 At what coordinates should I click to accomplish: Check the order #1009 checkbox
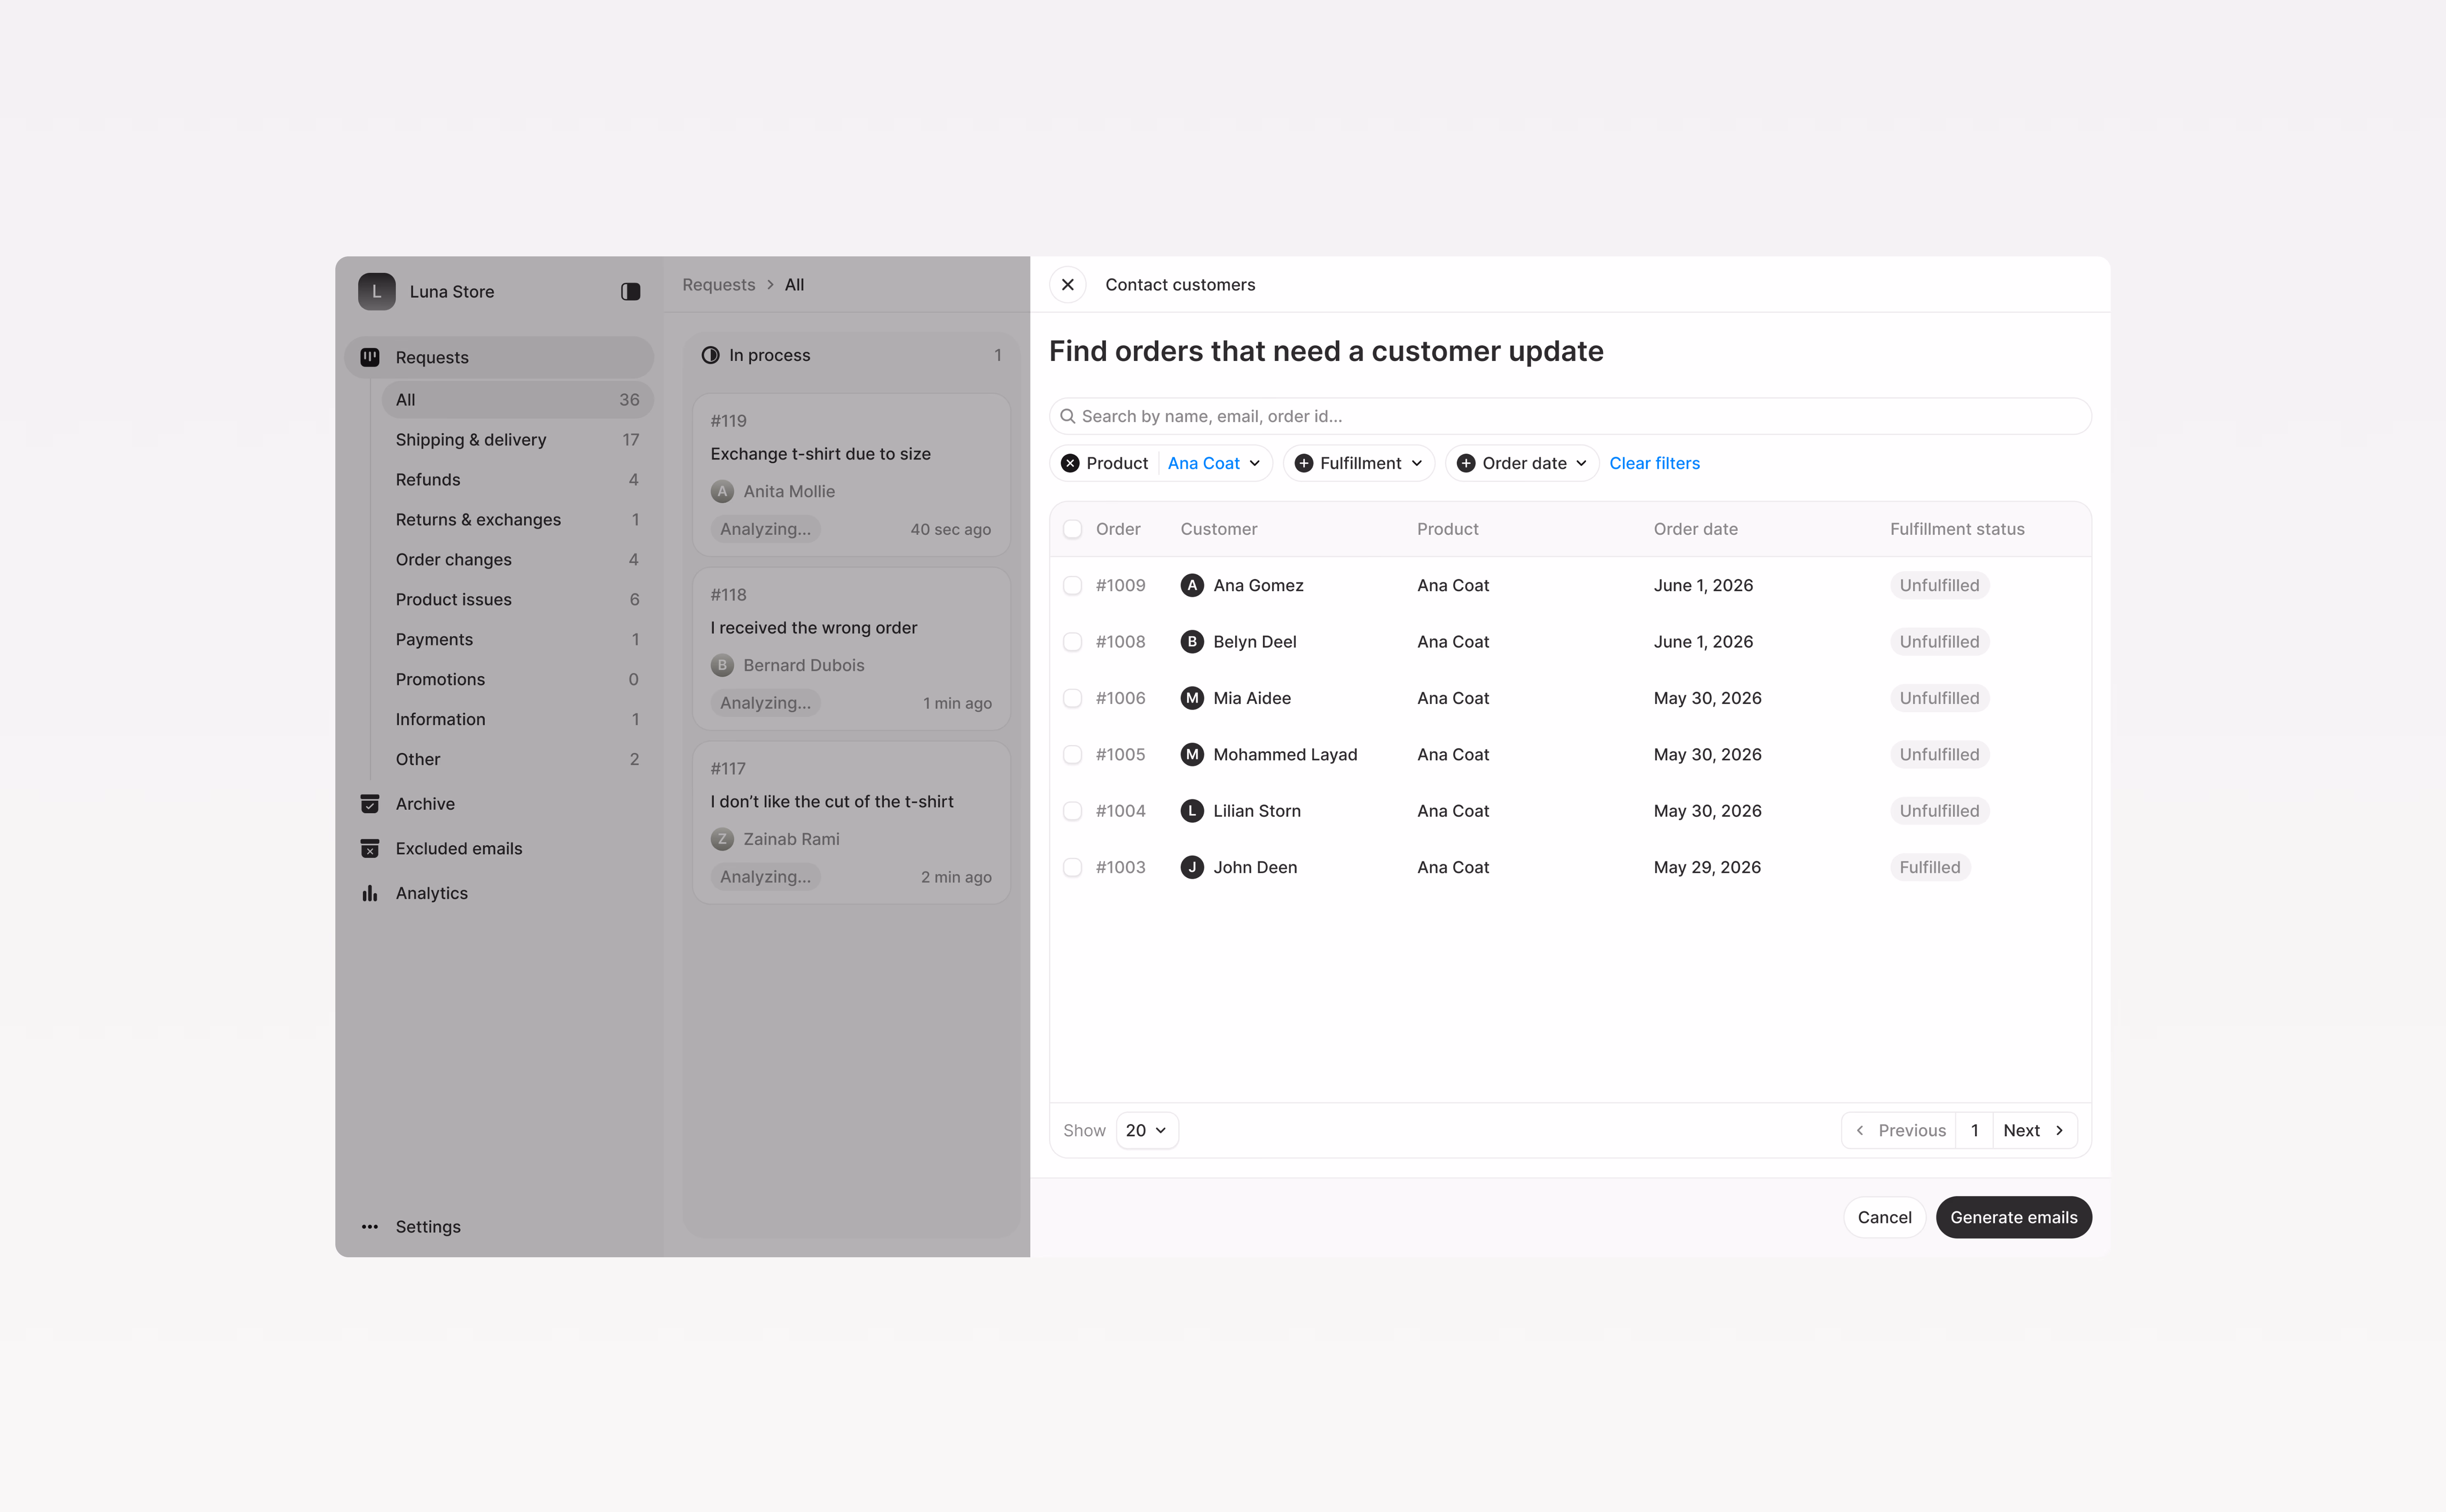click(x=1072, y=585)
